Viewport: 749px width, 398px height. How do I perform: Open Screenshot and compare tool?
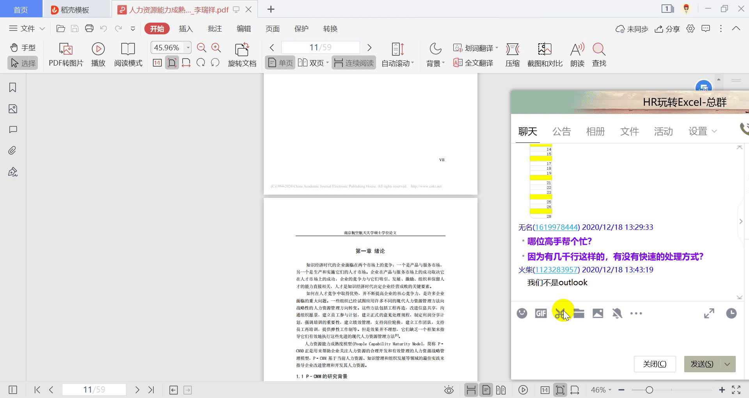click(x=545, y=55)
